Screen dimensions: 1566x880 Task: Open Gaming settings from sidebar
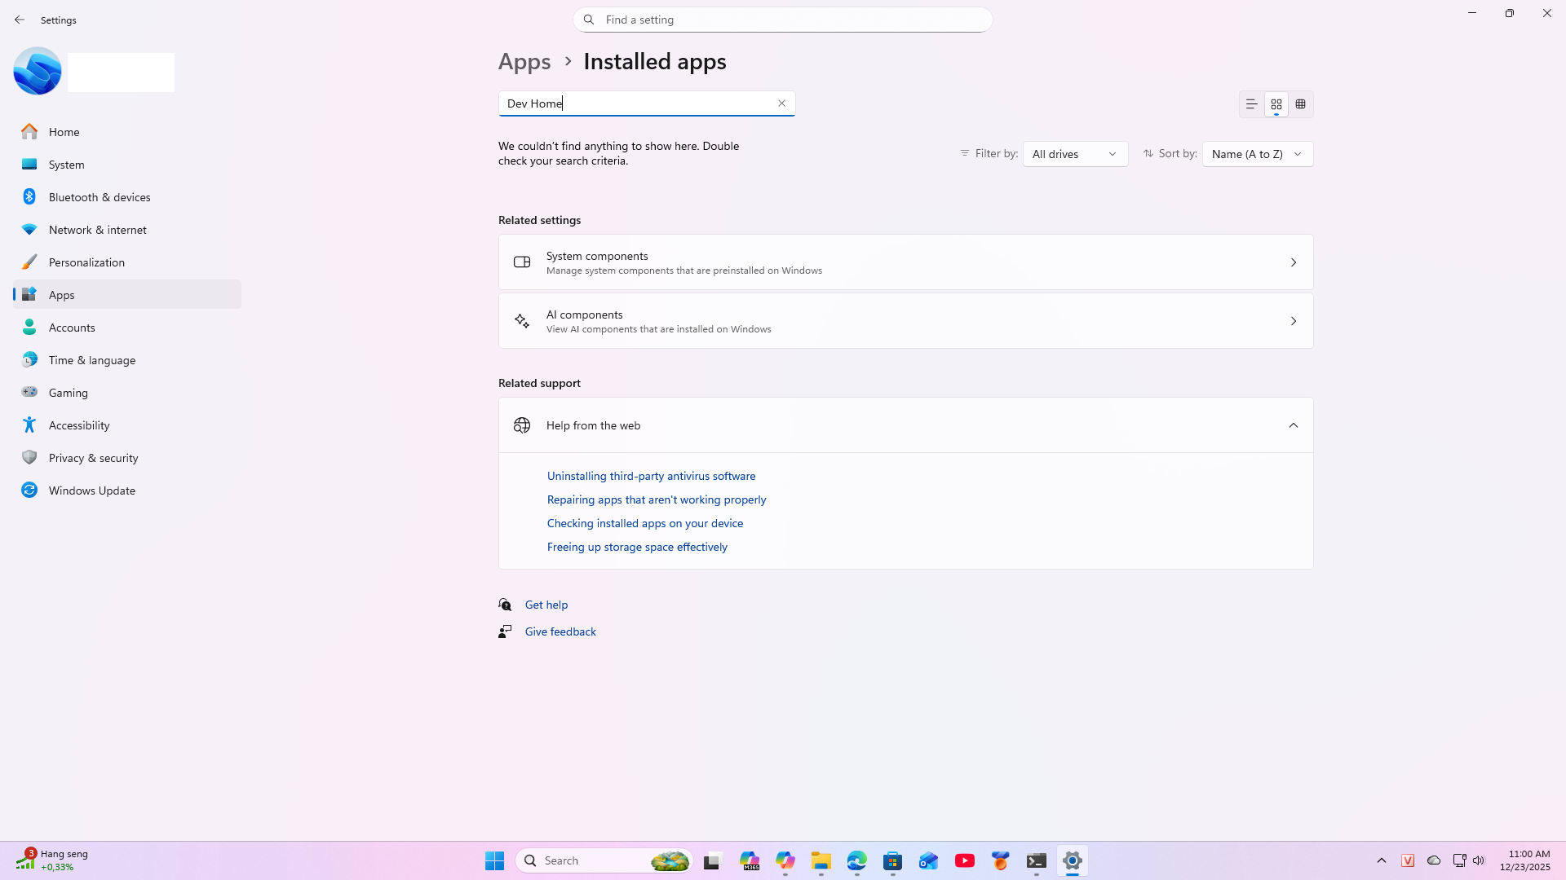click(x=67, y=392)
